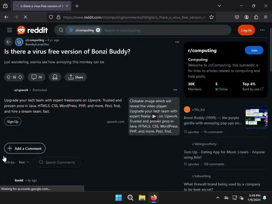Show hidden system tray icons

click(218, 198)
